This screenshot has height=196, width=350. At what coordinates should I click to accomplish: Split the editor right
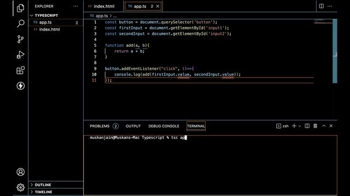pyautogui.click(x=322, y=6)
